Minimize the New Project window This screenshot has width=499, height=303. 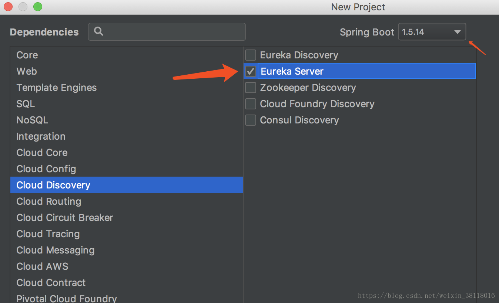click(x=23, y=7)
